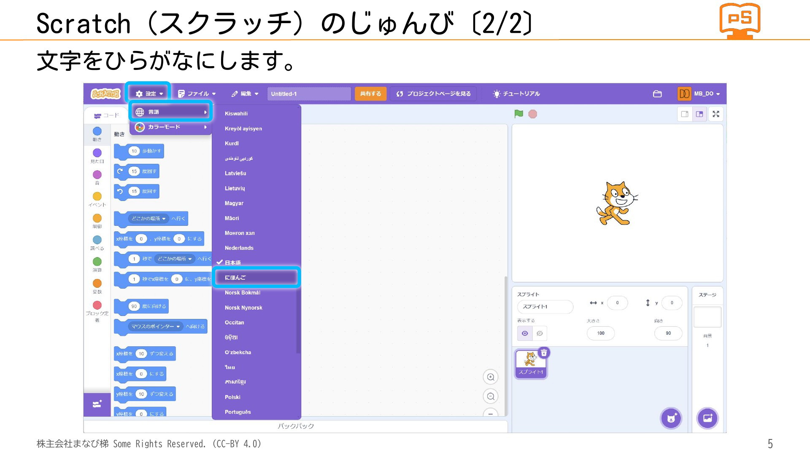Expand the カラーモード submenu
This screenshot has width=810, height=455.
click(x=171, y=127)
